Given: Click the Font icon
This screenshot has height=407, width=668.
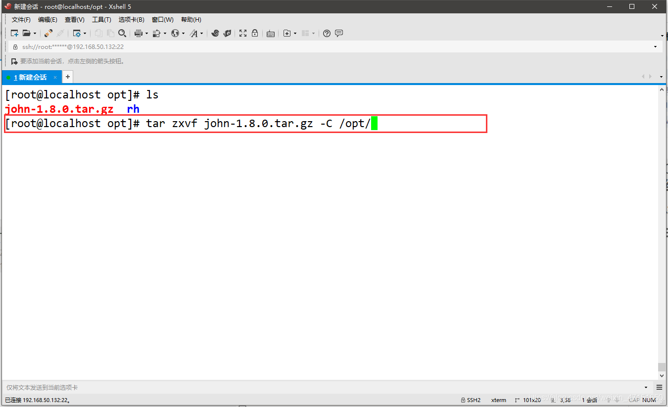Looking at the screenshot, I should 193,33.
